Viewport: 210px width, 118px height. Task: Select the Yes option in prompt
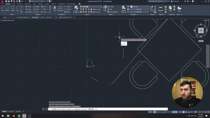[x=124, y=43]
